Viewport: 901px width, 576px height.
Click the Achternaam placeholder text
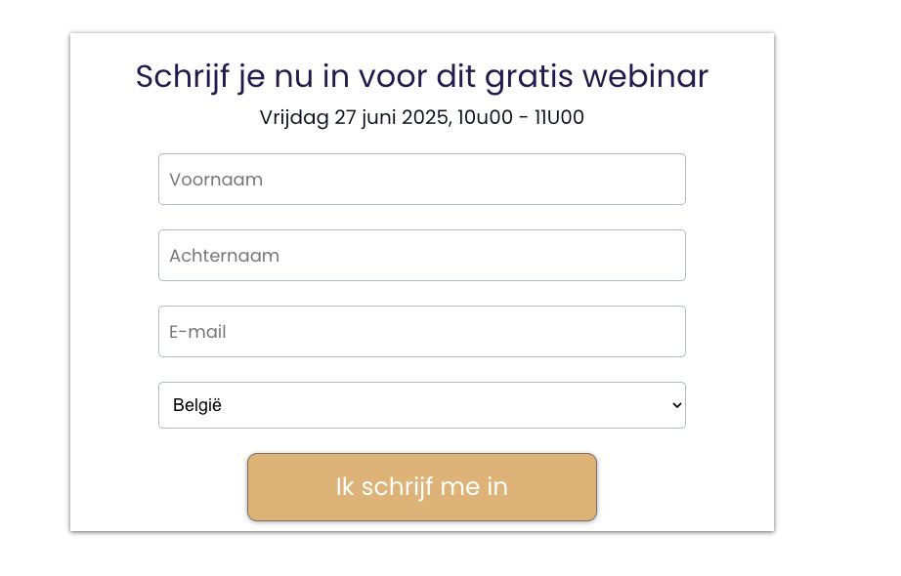pyautogui.click(x=224, y=255)
